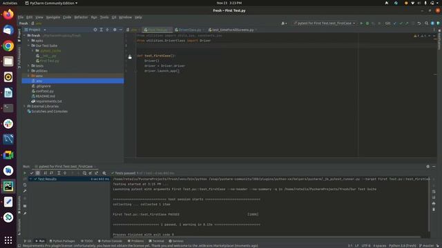Hide the Project panel with minus icon
The width and height of the screenshot is (442, 248).
121,30
